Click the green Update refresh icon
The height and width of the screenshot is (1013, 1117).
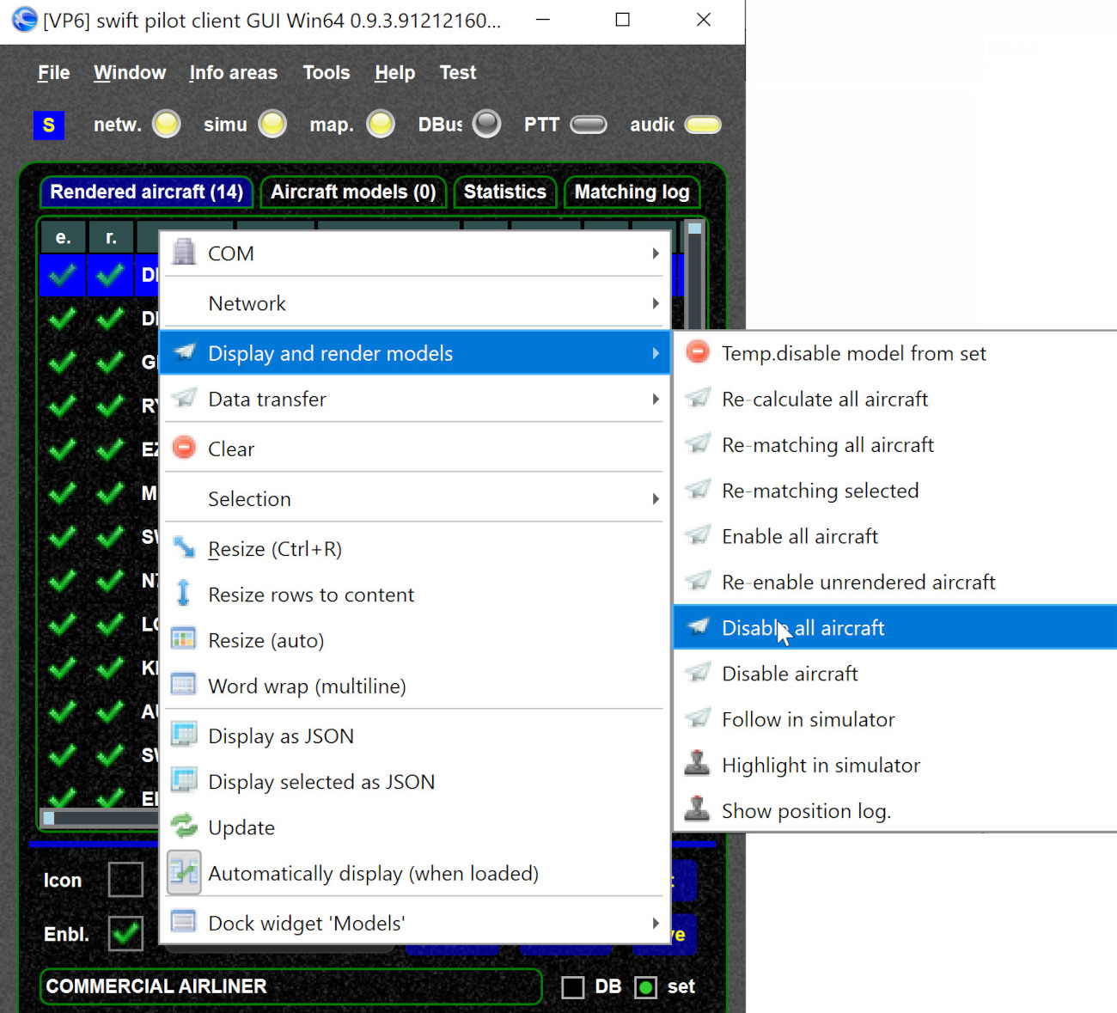pyautogui.click(x=184, y=827)
